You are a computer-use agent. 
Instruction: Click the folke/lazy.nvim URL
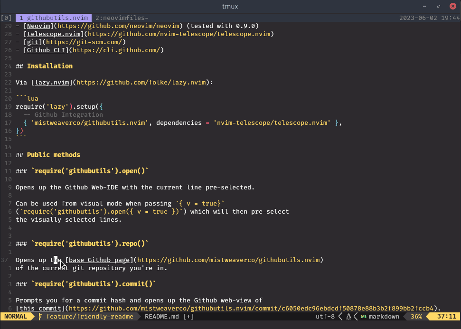[x=141, y=82]
